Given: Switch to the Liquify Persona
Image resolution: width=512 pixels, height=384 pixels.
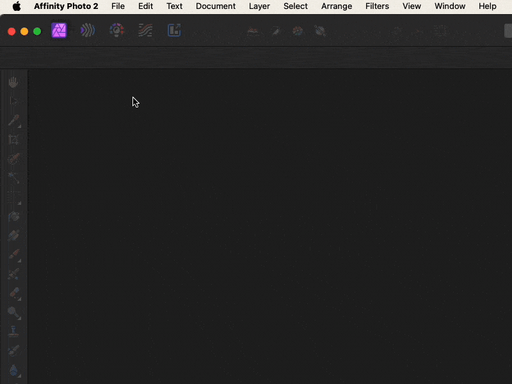Looking at the screenshot, I should tap(88, 31).
